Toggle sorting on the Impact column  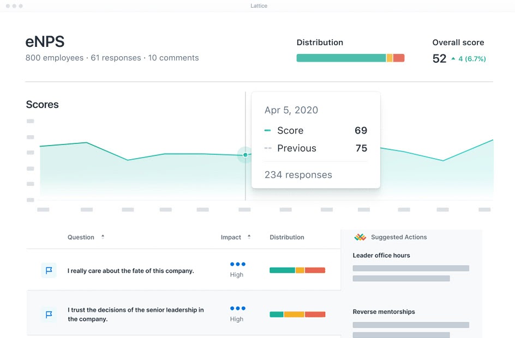pos(249,237)
